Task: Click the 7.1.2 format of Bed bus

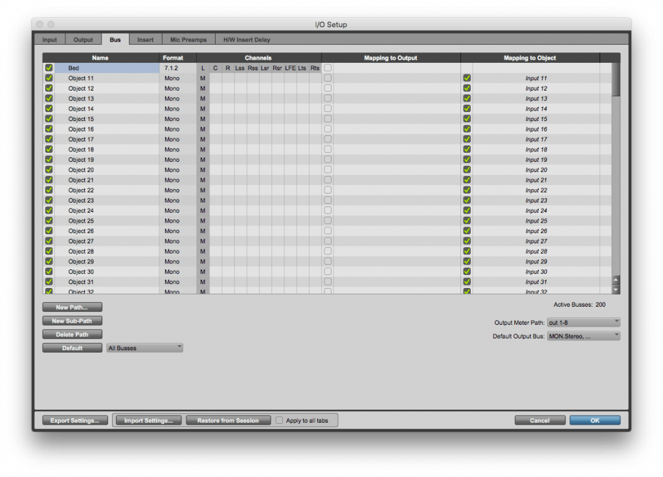Action: [x=172, y=68]
